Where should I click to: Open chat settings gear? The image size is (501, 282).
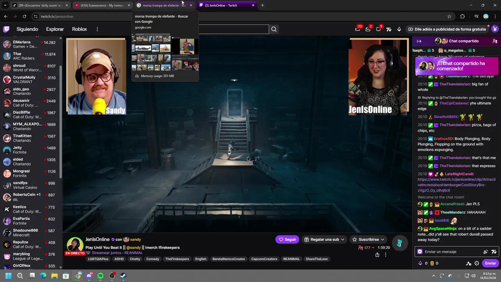477,263
